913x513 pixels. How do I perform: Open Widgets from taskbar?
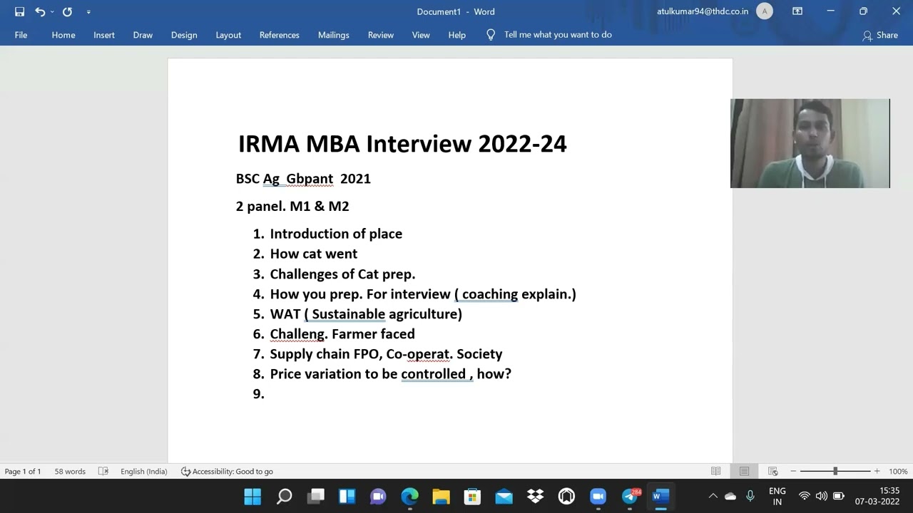point(347,496)
